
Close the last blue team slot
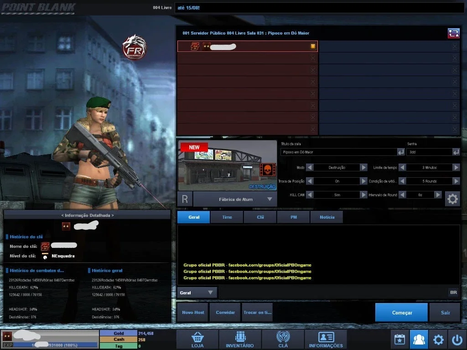455,129
